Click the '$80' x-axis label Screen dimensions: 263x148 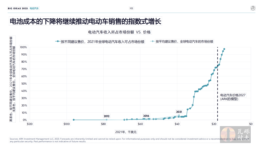pyautogui.click(x=103, y=124)
